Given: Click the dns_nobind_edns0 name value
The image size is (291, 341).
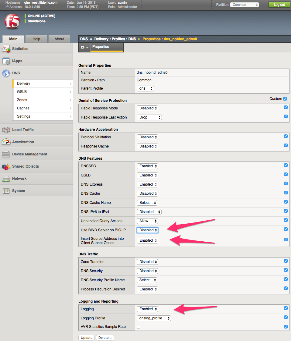Looking at the screenshot, I should pyautogui.click(x=152, y=73).
